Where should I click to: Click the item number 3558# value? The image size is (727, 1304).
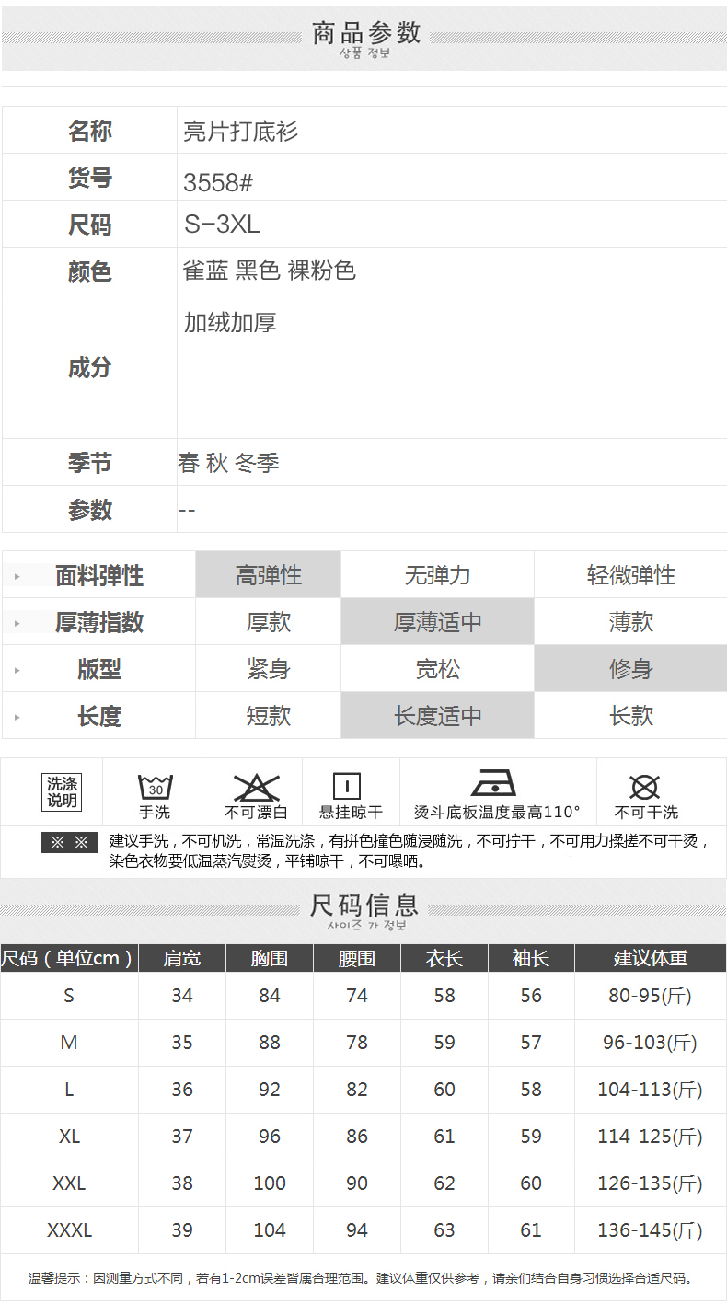pyautogui.click(x=218, y=182)
